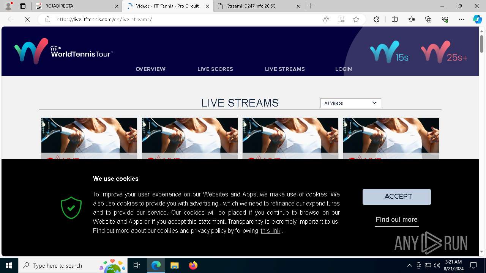This screenshot has height=273, width=486.
Task: Click the browser profile icon
Action: click(8, 6)
